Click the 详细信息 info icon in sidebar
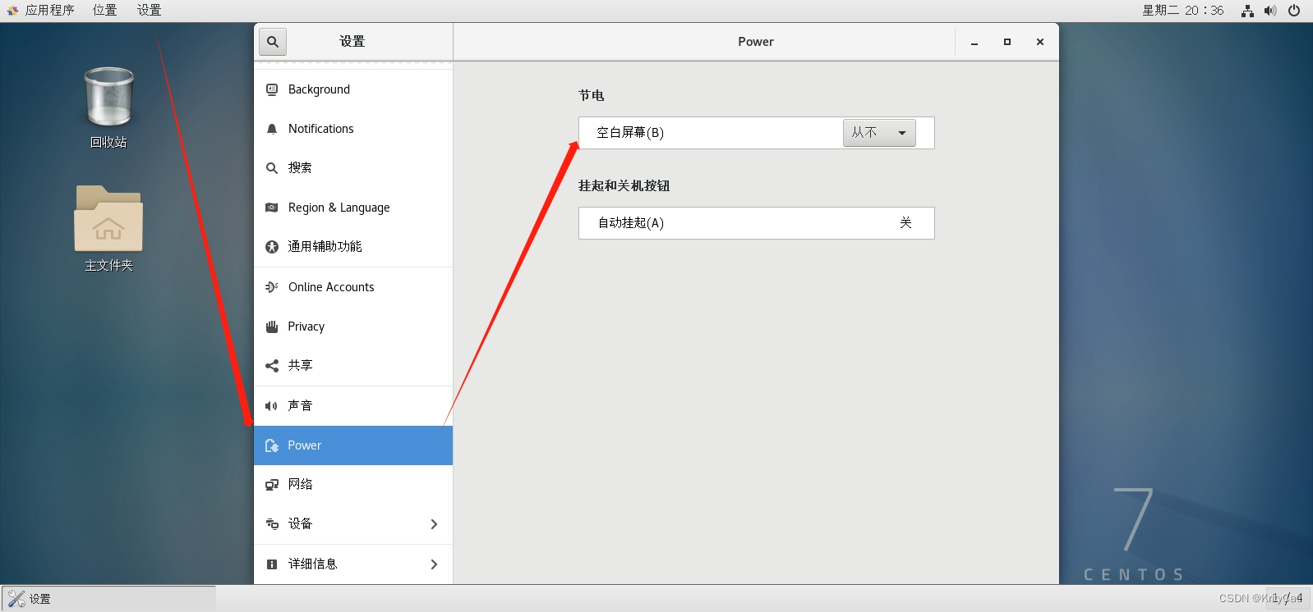The height and width of the screenshot is (612, 1313). coord(272,564)
